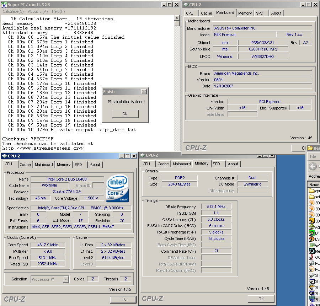Switch to SPD tab in CPU-Z Memory window
The height and width of the screenshot is (306, 320).
216,164
